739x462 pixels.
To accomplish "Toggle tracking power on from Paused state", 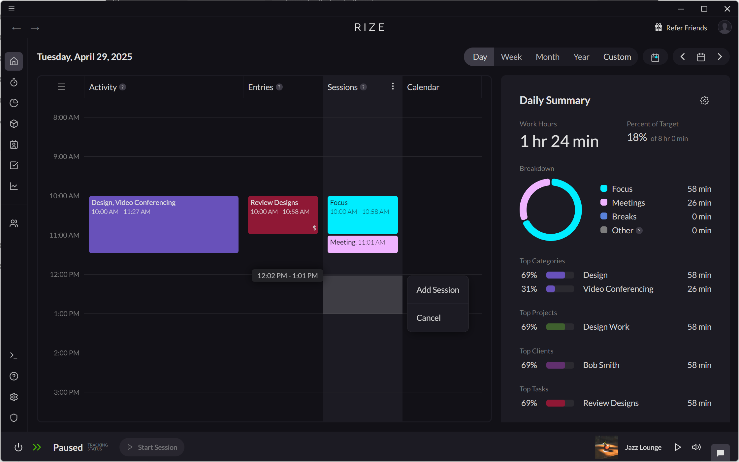I will (x=18, y=447).
